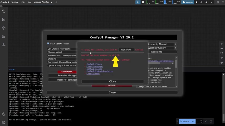Click the red EXPERIMENTAL label
Viewport: 225px width, 126px height.
point(67,72)
